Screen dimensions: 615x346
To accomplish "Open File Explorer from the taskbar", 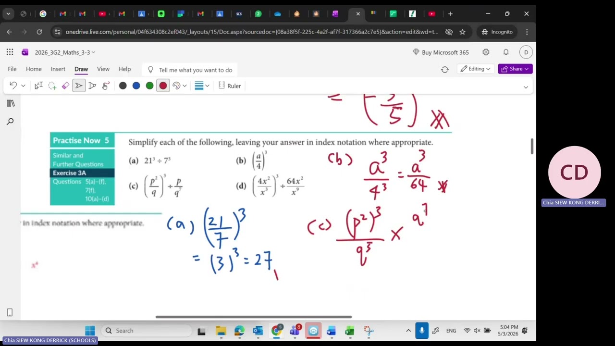I will [221, 331].
